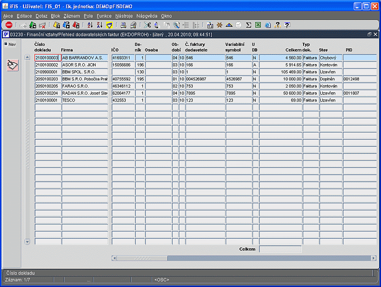The height and width of the screenshot is (287, 381).
Task: Click the Excel export icon
Action: point(258,25)
